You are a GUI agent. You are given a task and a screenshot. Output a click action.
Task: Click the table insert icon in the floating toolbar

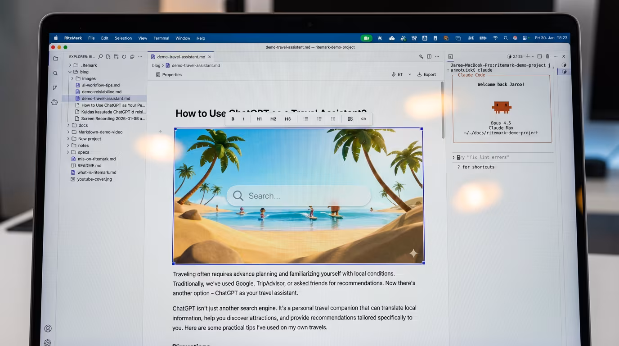tap(350, 119)
